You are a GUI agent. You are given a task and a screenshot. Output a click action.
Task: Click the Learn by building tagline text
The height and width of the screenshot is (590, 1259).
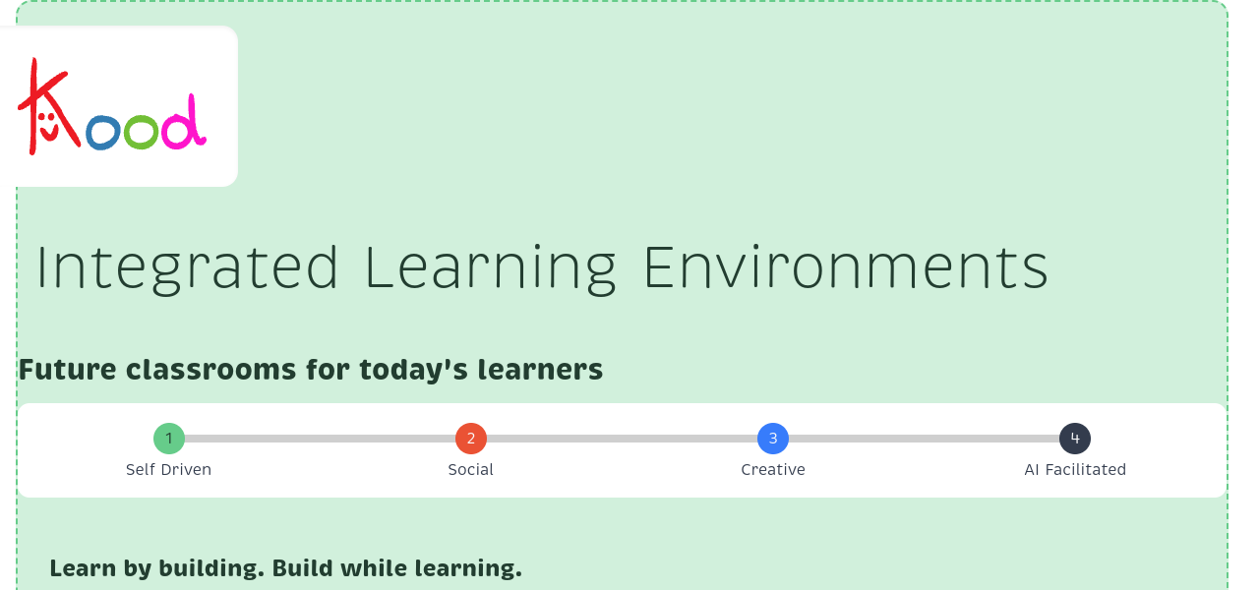tap(285, 568)
